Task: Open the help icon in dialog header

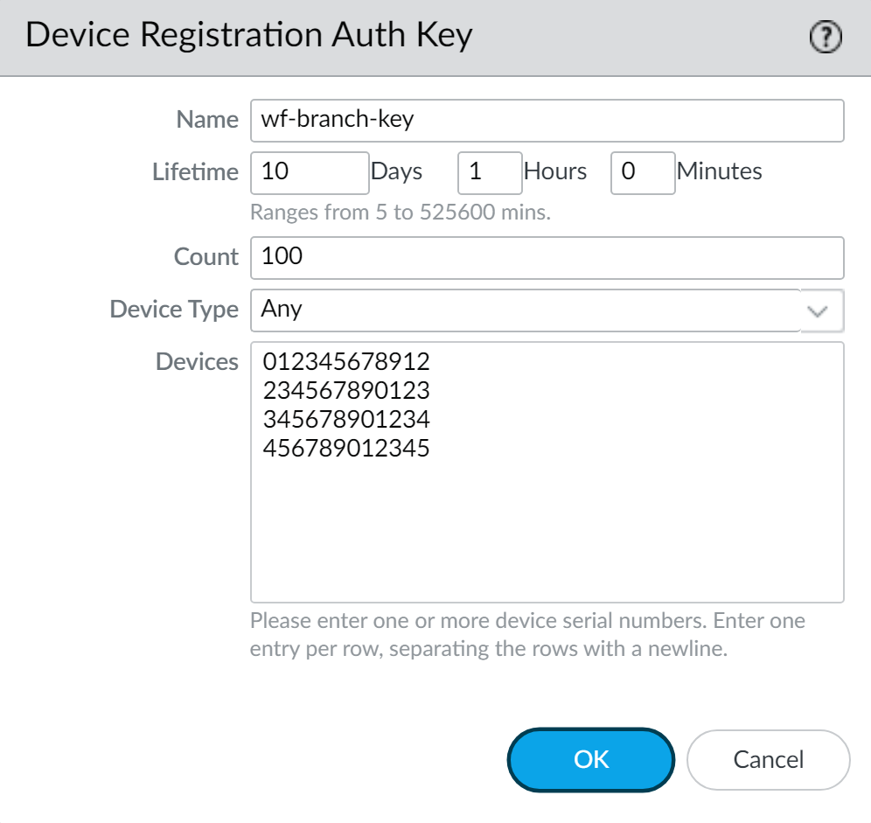Action: point(826,37)
